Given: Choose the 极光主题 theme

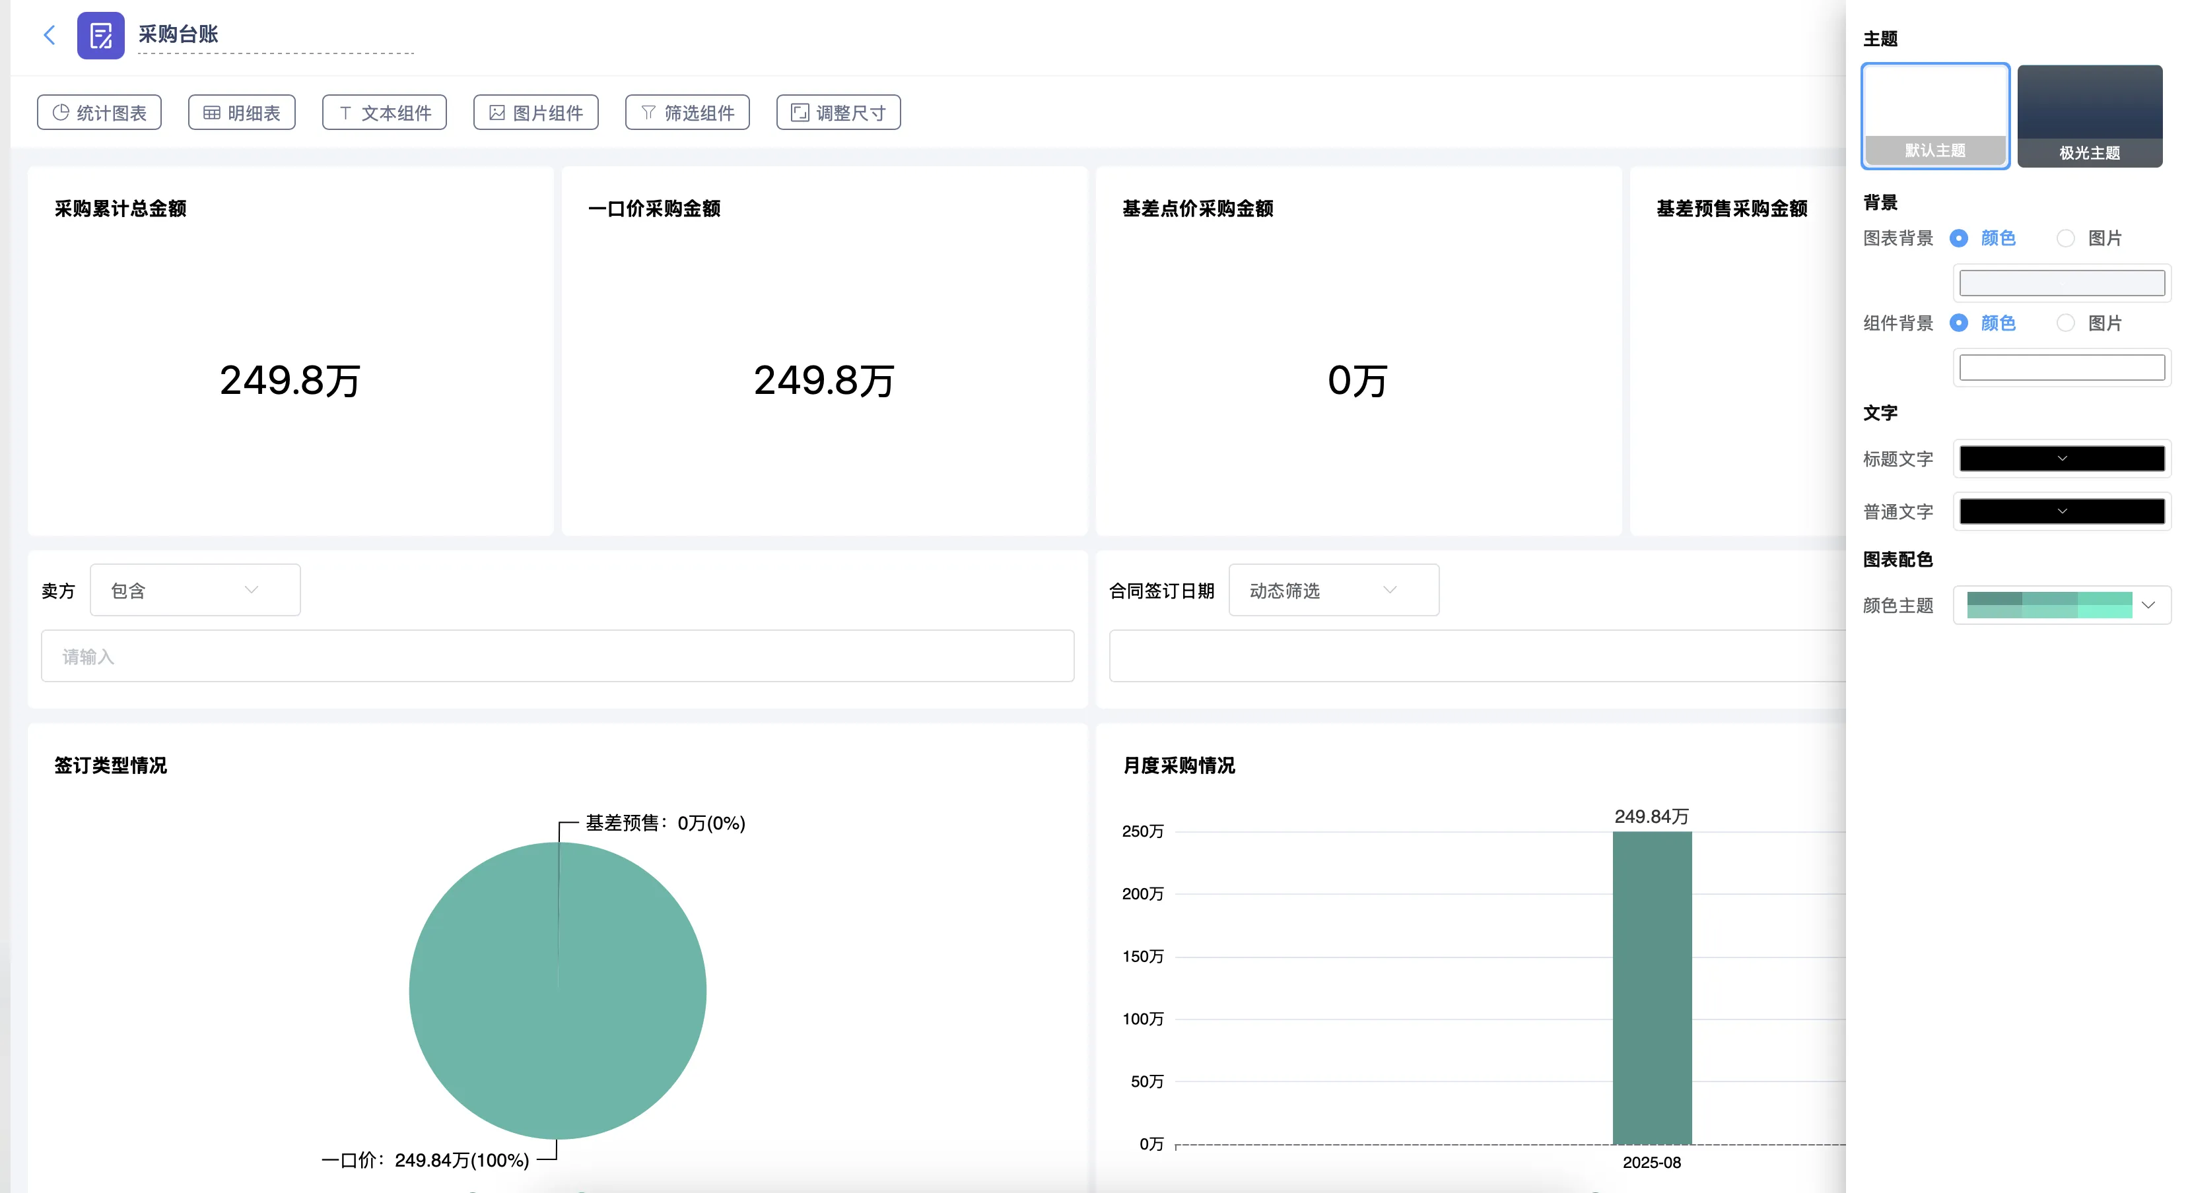Looking at the screenshot, I should point(2090,115).
